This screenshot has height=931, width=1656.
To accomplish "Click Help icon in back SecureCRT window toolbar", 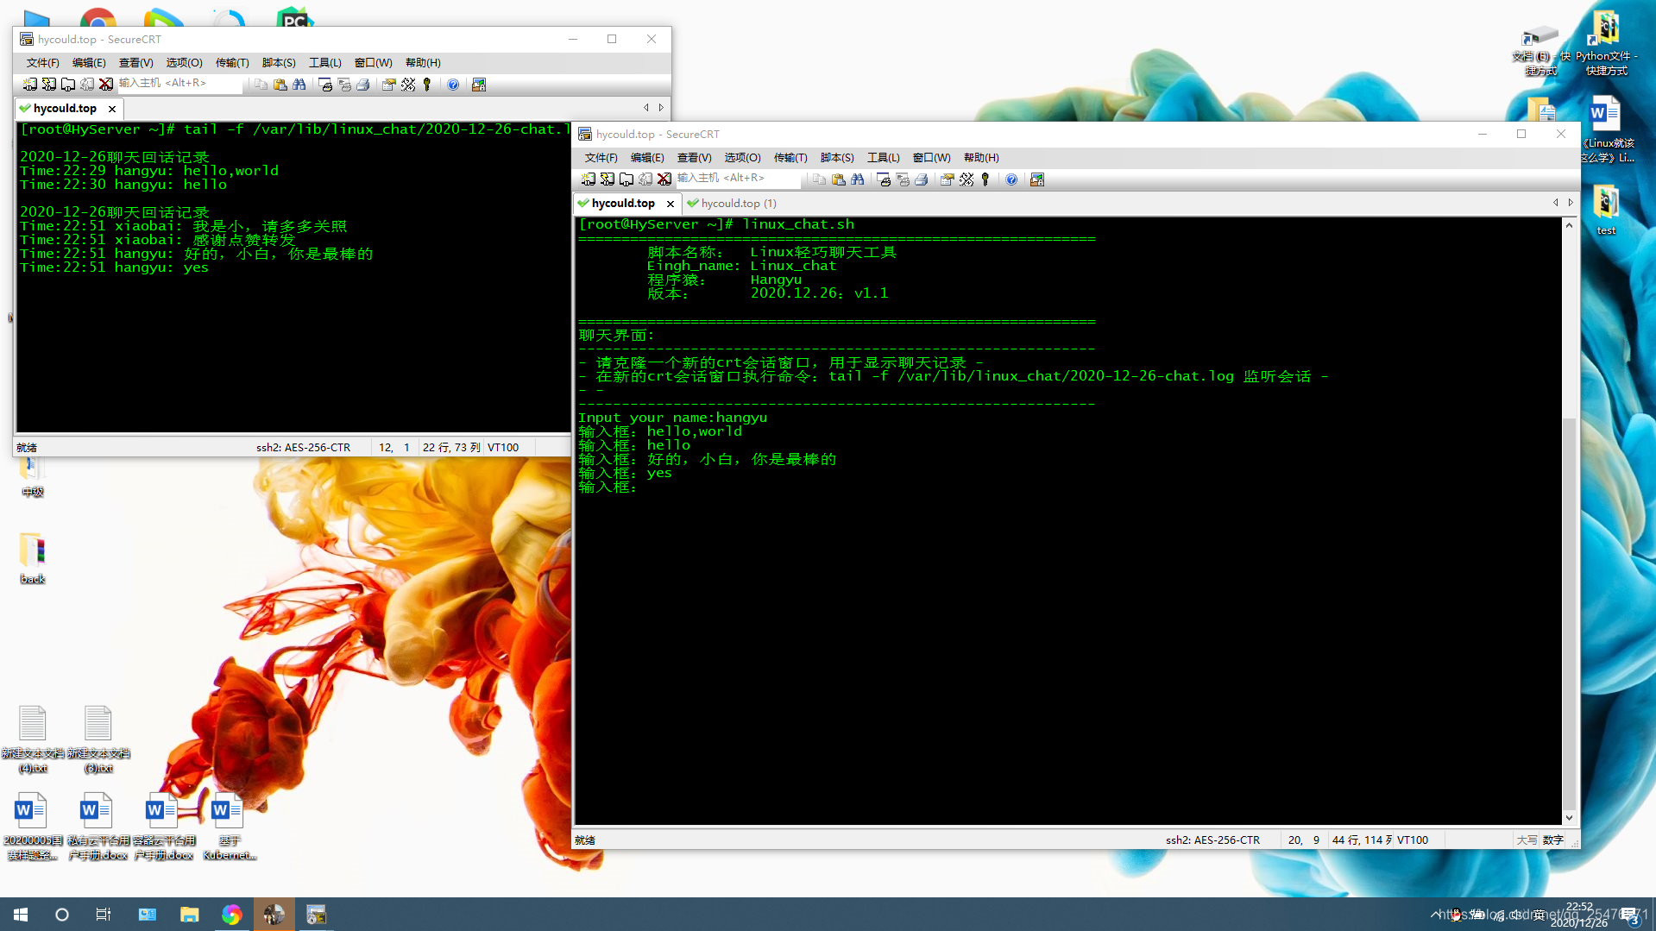I will [x=453, y=84].
